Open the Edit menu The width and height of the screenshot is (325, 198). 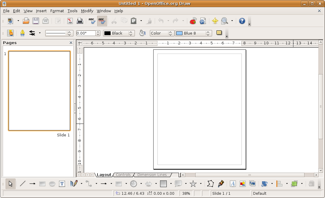pos(16,11)
